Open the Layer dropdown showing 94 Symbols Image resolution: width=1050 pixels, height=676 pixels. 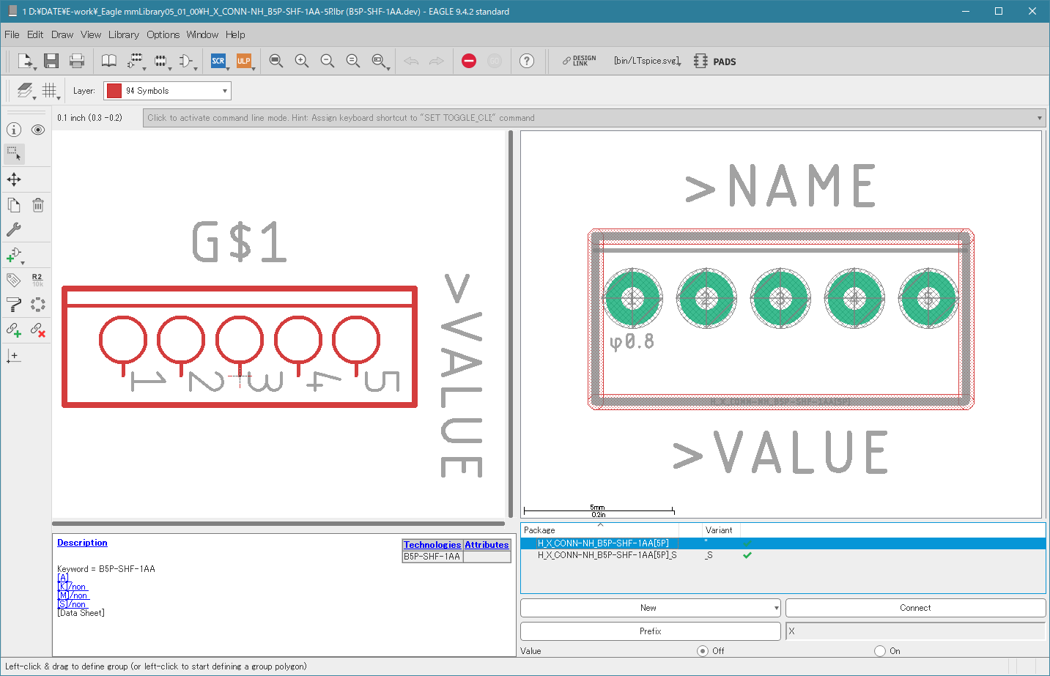[x=168, y=91]
